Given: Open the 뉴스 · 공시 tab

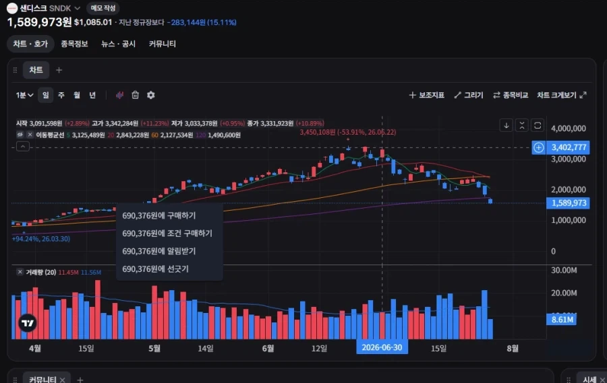Looking at the screenshot, I should click(118, 44).
